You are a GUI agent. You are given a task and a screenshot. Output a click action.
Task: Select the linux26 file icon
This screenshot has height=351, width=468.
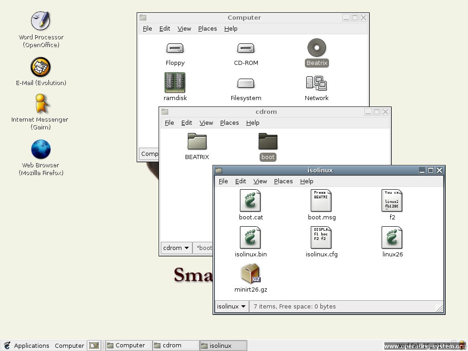[392, 237]
